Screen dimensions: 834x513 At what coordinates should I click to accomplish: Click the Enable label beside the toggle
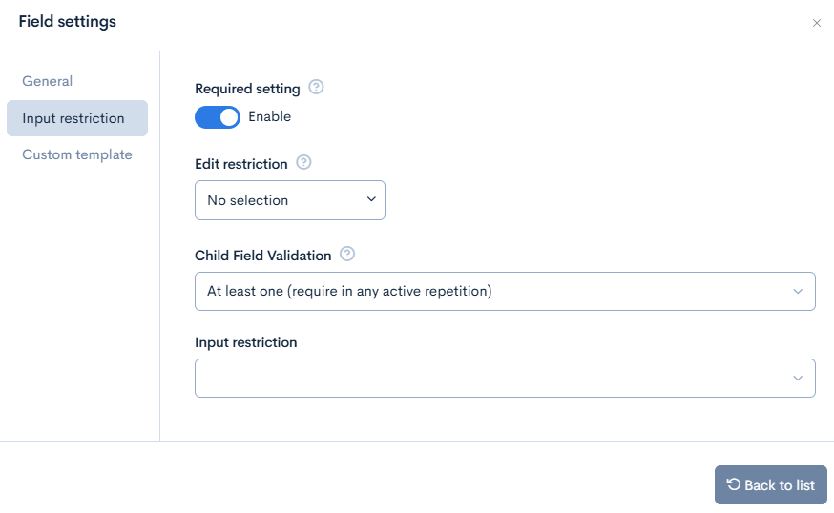point(269,117)
